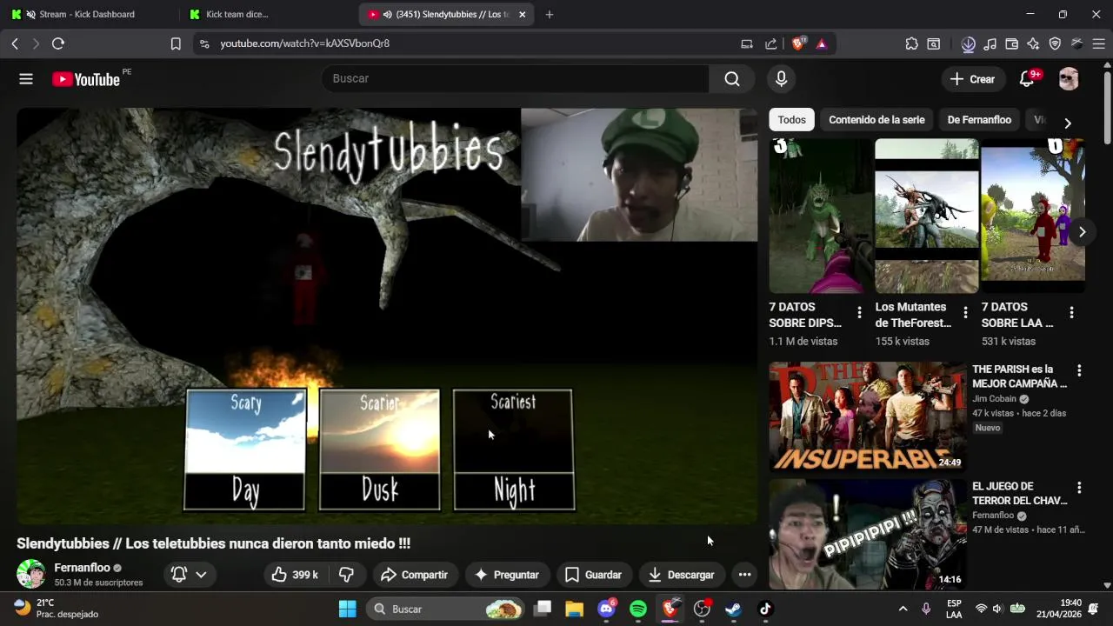Click the YouTube search input field
This screenshot has height=626, width=1113.
click(516, 79)
